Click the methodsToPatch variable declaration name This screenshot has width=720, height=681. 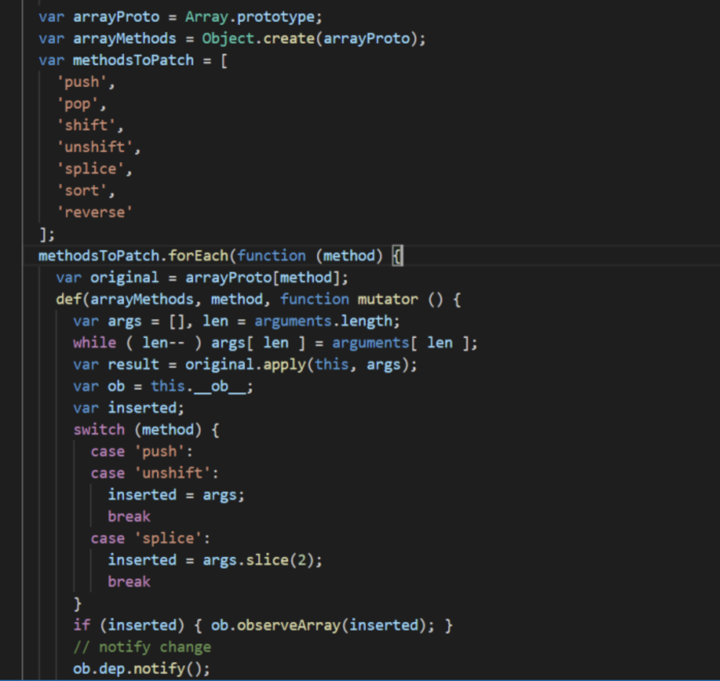[x=133, y=60]
